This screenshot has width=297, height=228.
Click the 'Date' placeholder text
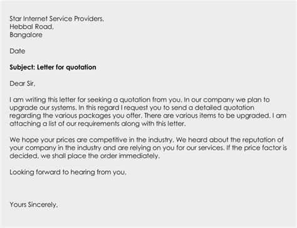point(18,51)
